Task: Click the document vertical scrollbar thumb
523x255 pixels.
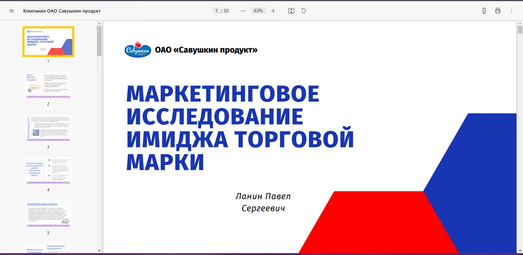Action: tap(520, 30)
